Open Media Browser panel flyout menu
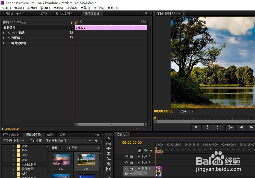The image size is (255, 178). click(97, 135)
